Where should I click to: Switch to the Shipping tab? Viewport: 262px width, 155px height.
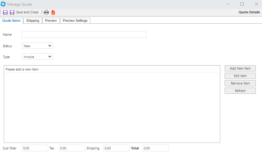point(33,21)
